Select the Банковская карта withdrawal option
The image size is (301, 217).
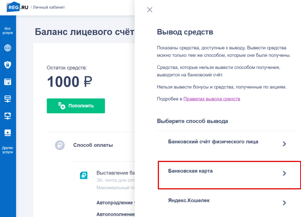pyautogui.click(x=229, y=175)
